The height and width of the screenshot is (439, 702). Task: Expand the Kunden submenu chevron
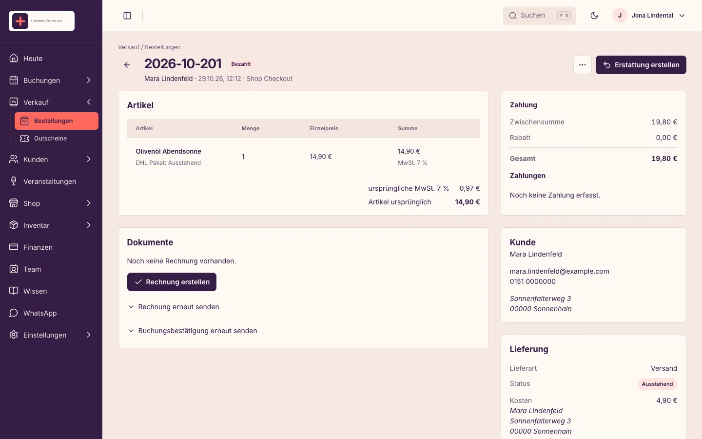tap(89, 159)
